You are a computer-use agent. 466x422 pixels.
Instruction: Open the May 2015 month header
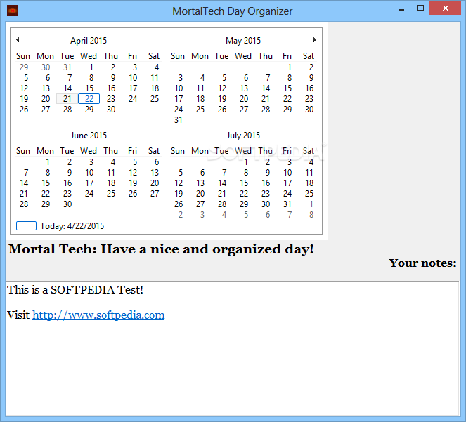243,41
